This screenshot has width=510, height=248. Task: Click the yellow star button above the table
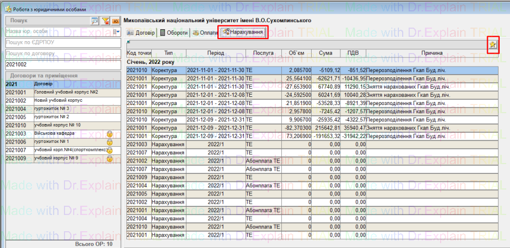coord(493,44)
